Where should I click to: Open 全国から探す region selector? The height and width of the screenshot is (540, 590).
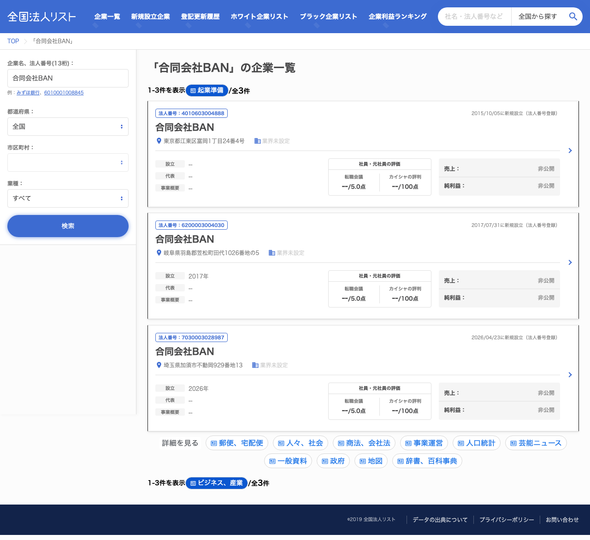[537, 17]
